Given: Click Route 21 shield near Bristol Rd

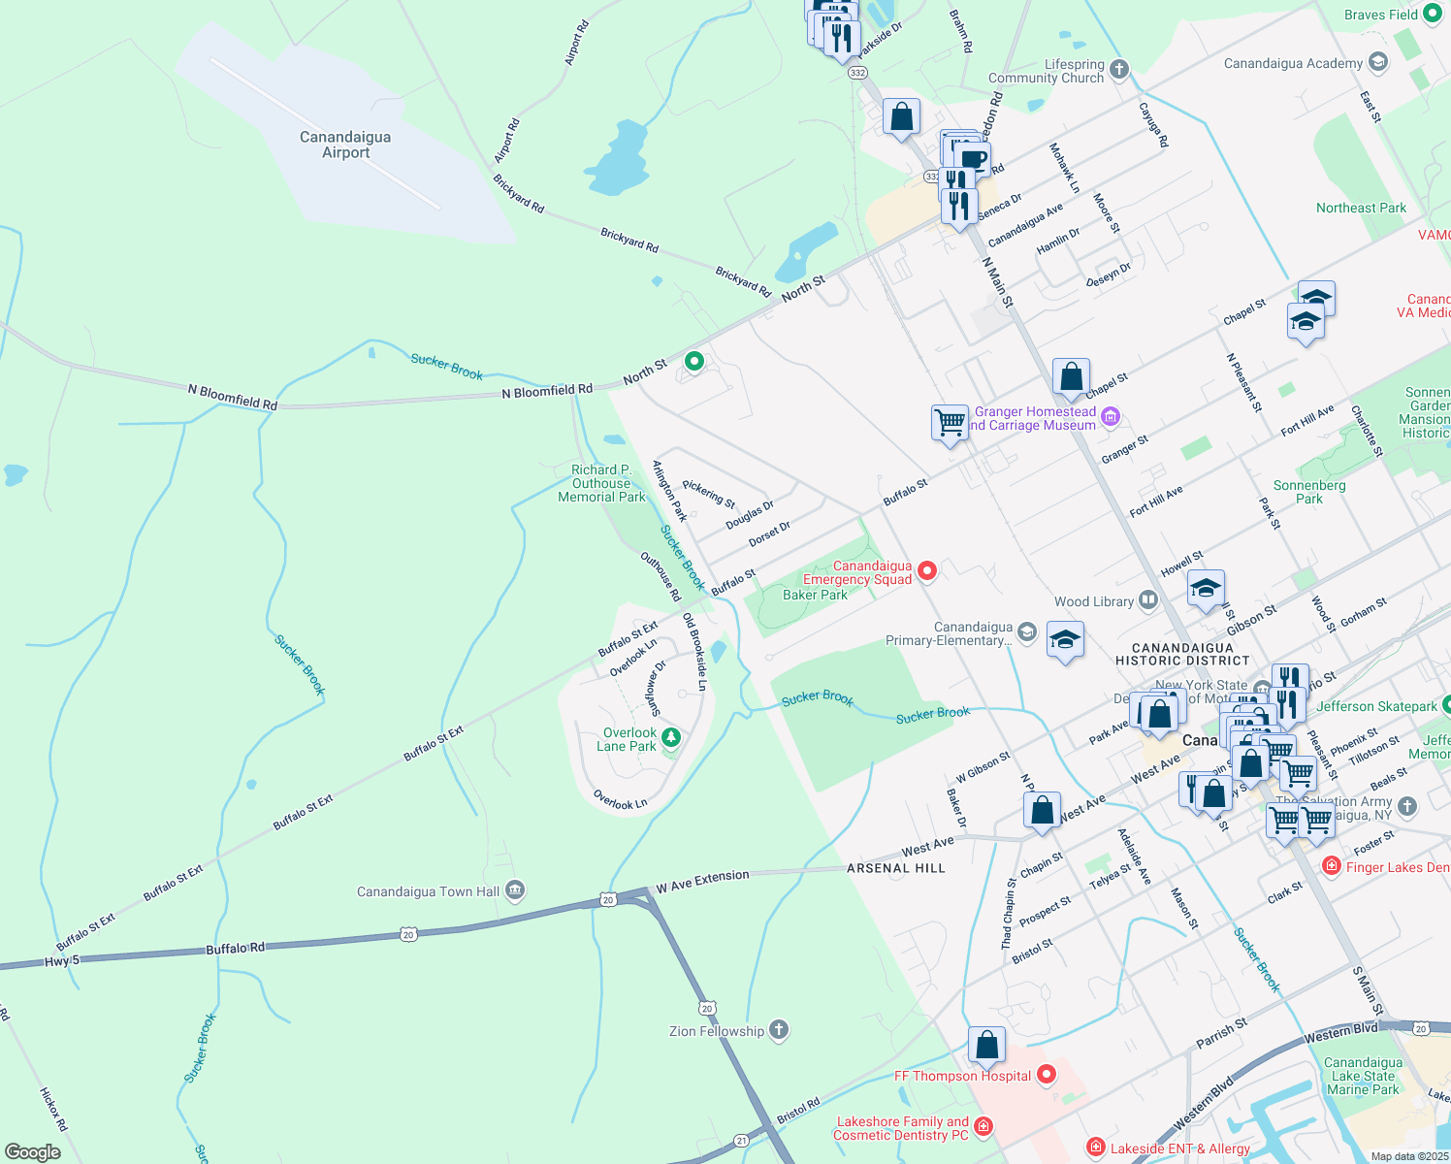Looking at the screenshot, I should coord(742,1141).
